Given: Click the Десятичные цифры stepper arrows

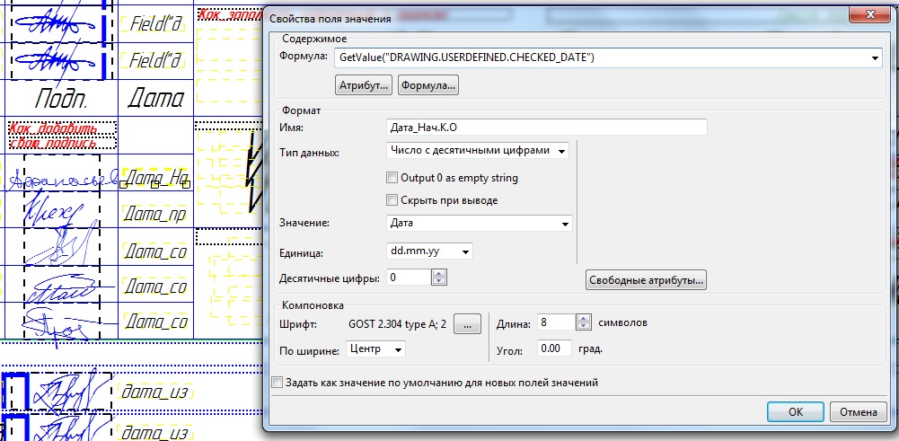Looking at the screenshot, I should click(x=439, y=278).
